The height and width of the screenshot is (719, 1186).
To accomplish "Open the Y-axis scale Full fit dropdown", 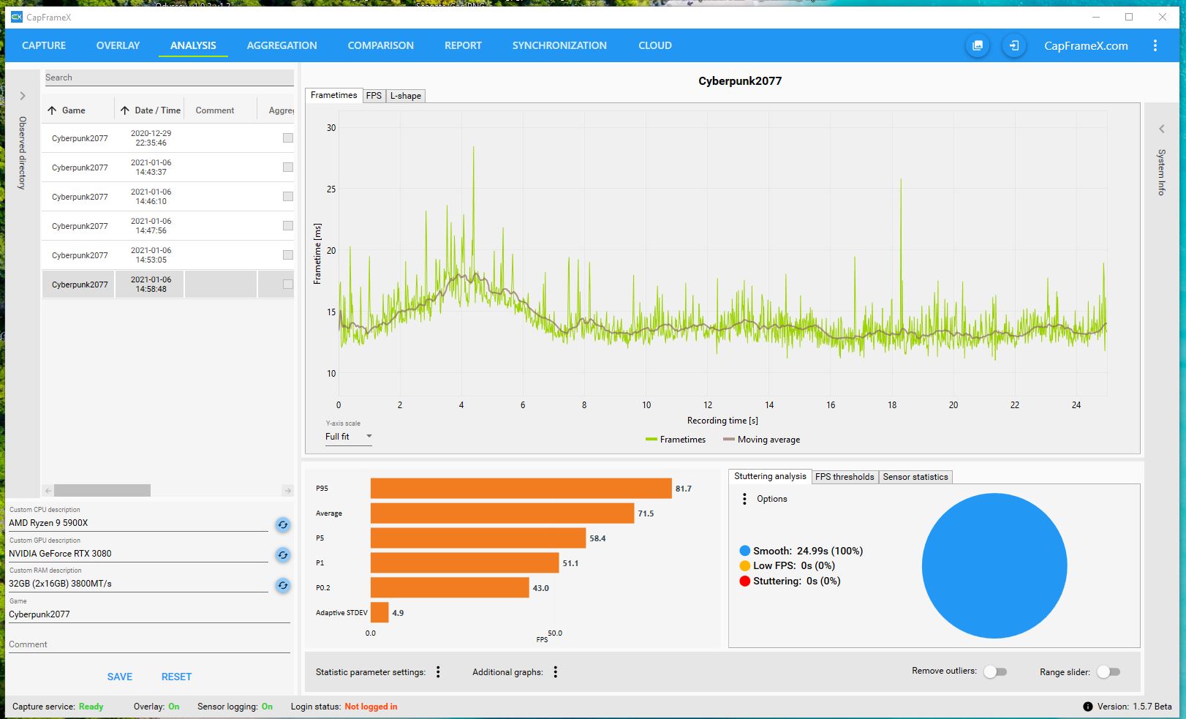I will click(x=349, y=437).
